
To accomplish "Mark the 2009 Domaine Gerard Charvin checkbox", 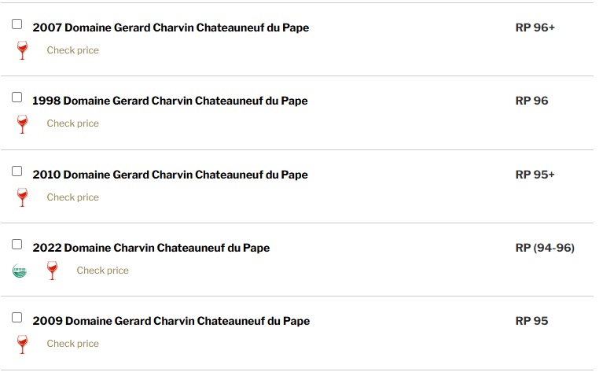I will click(x=17, y=317).
